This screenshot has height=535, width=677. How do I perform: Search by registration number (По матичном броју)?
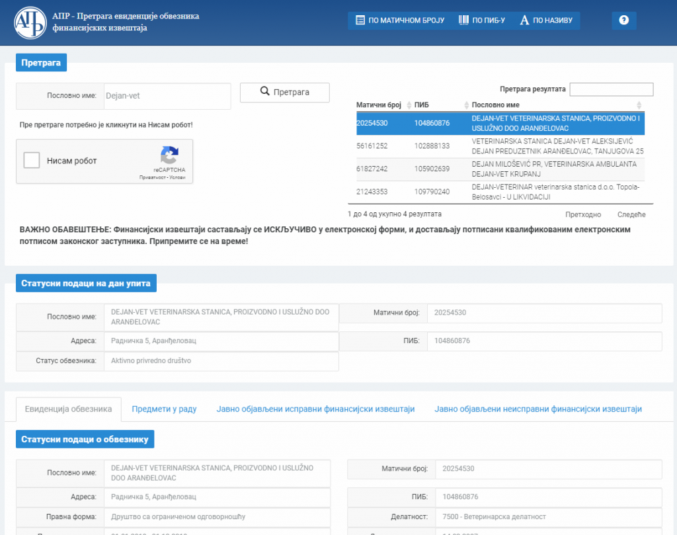399,21
